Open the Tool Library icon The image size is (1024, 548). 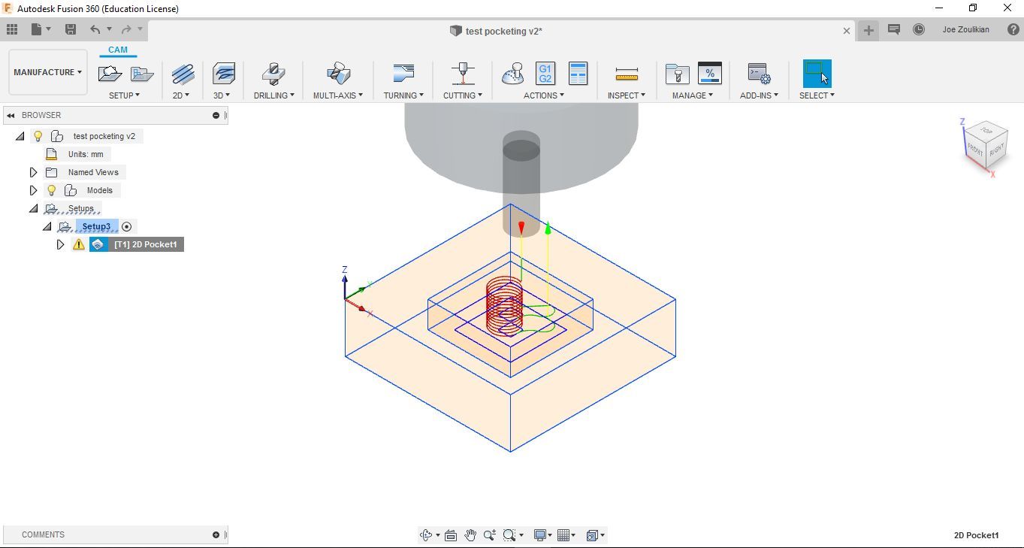coord(678,74)
